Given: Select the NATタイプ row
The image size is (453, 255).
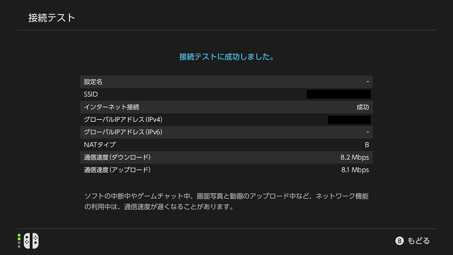Looking at the screenshot, I should (226, 144).
